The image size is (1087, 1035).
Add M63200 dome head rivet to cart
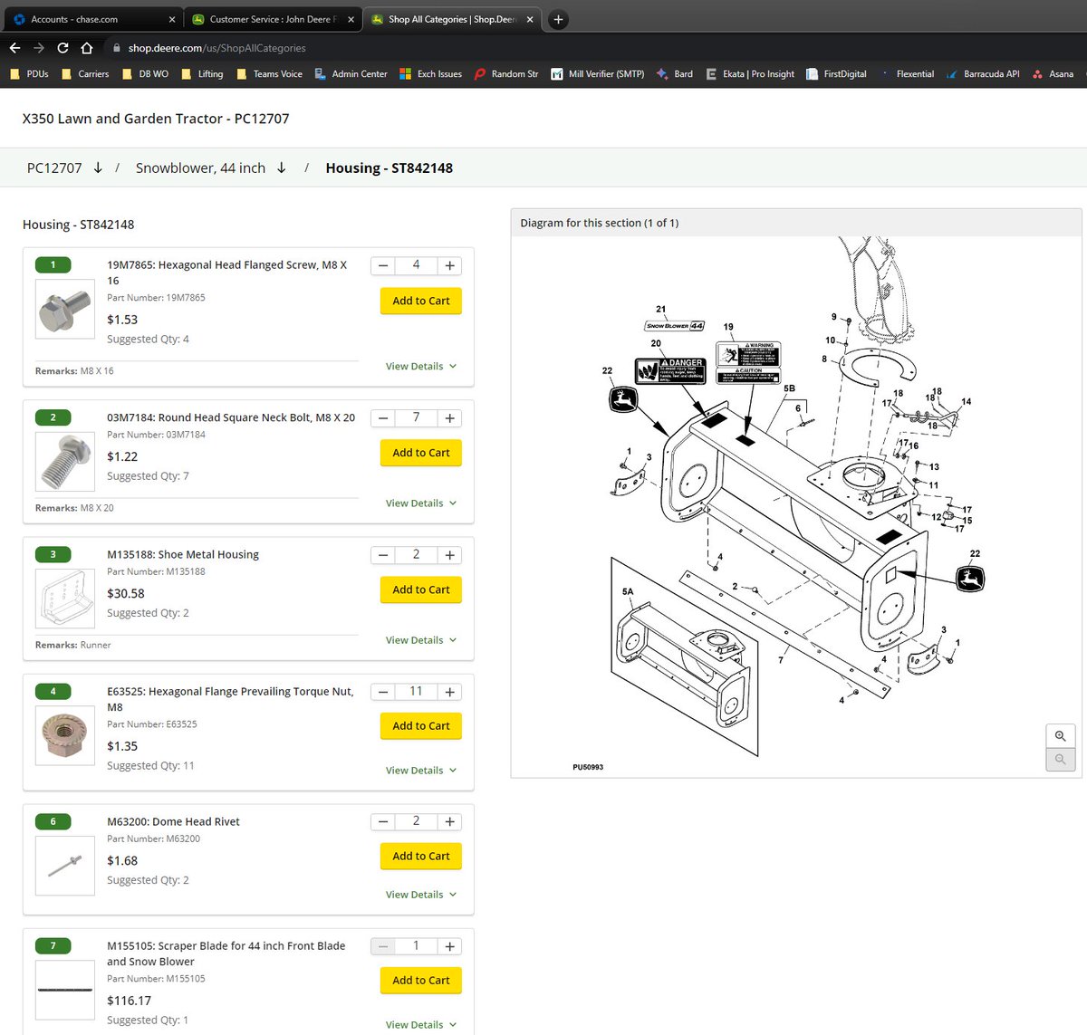[x=421, y=856]
